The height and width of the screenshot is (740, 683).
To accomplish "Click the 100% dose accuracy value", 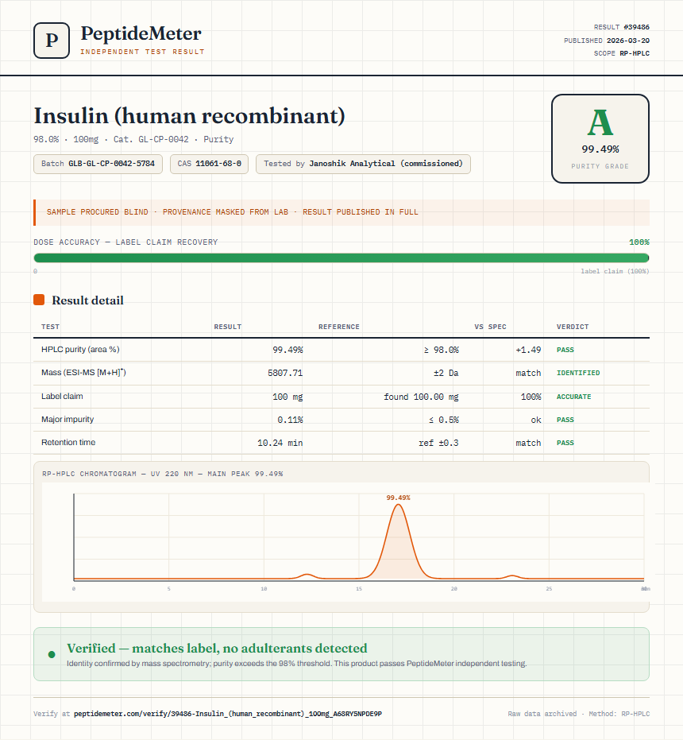I will pos(639,242).
